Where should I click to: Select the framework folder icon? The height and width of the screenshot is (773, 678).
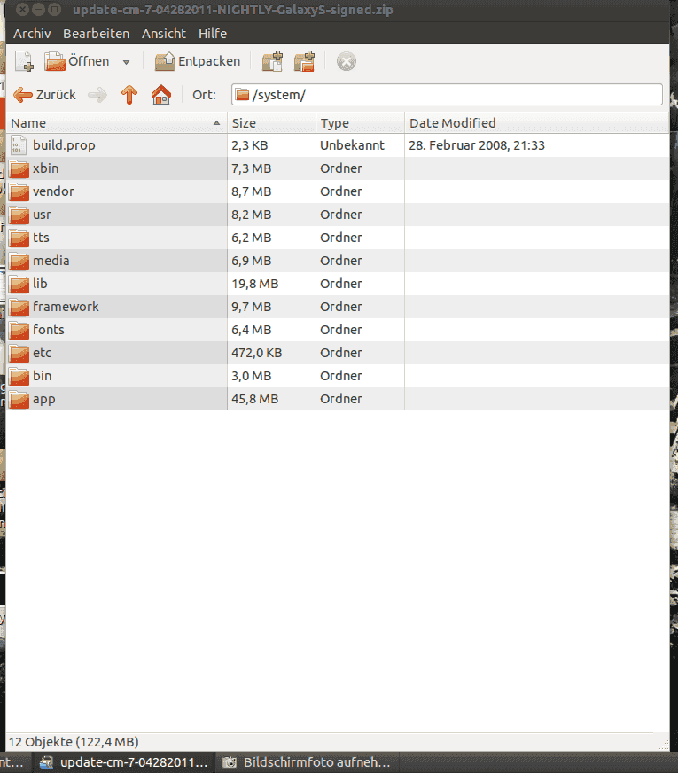[x=19, y=307]
